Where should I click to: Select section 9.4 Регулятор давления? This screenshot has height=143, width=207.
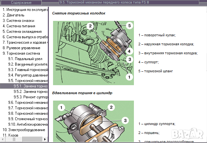(x=28, y=75)
